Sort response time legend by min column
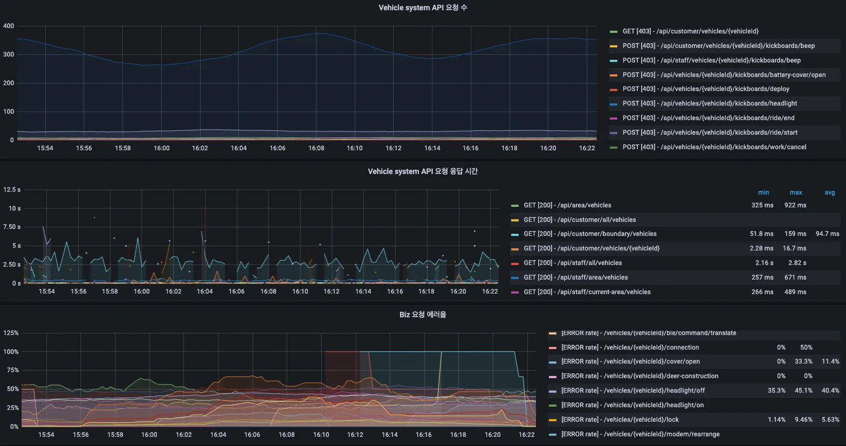Viewport: 846px width, 446px height. [x=764, y=192]
